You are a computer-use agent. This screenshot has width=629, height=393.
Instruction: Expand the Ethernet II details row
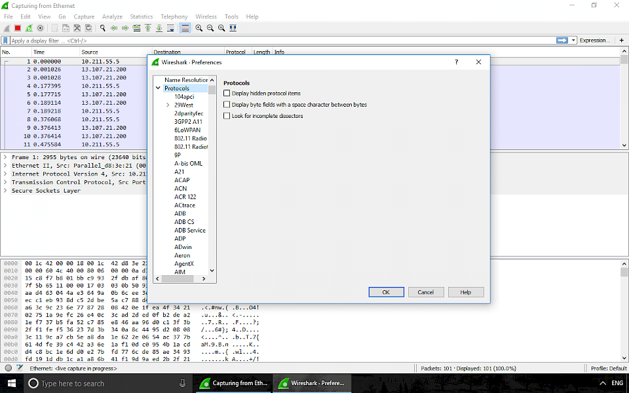coord(5,166)
